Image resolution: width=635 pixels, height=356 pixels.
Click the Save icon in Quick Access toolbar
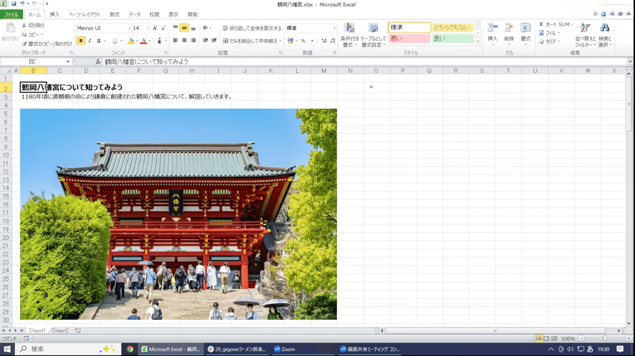(14, 4)
